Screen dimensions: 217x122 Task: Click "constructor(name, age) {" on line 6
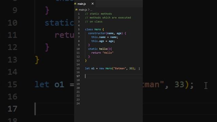point(107,33)
